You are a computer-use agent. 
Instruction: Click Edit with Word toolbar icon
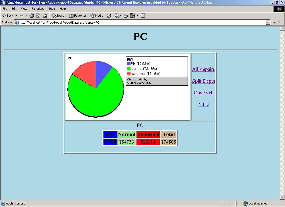132,16
